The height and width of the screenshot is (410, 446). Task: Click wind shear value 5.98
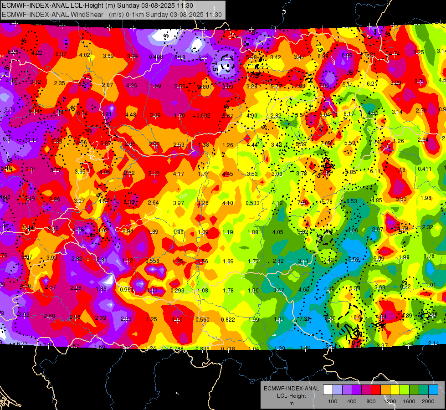(x=251, y=57)
